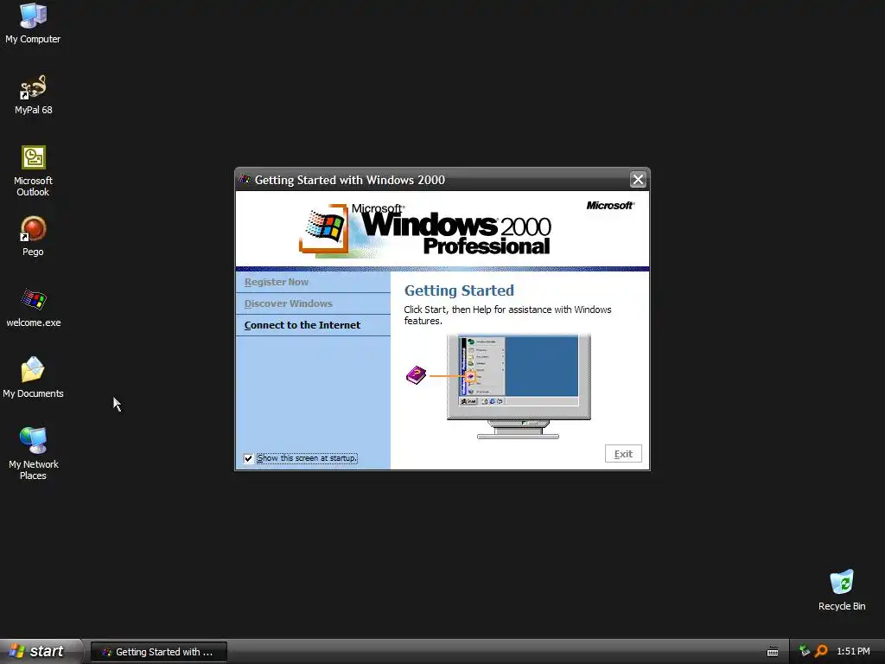The image size is (885, 664).
Task: Click the Microsoft logo in the banner
Action: [x=610, y=206]
